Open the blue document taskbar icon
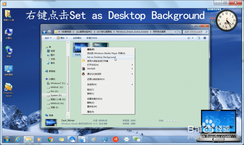 [83, 139]
